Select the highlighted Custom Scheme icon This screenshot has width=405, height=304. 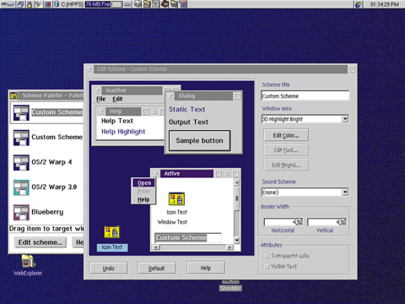pos(21,112)
